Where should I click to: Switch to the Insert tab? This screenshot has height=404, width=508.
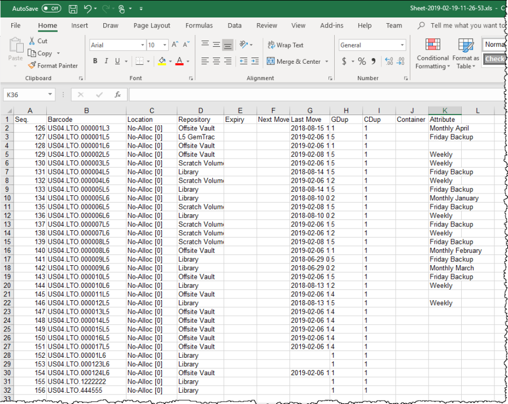80,25
